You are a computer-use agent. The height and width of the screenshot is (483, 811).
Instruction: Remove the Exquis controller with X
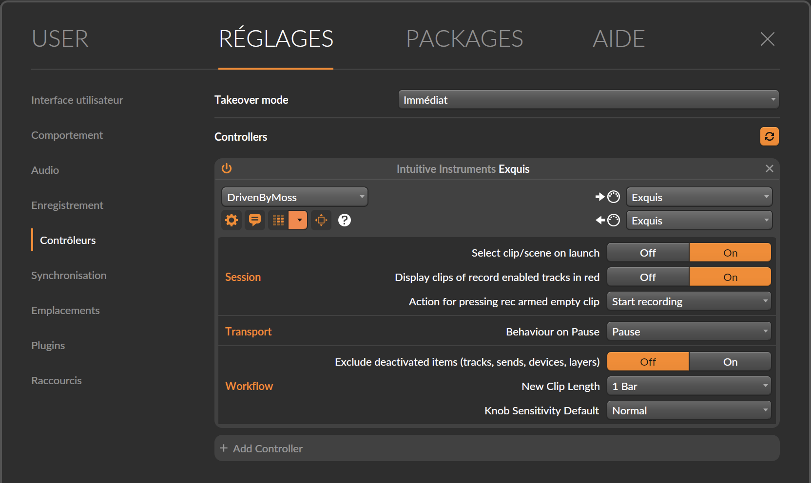click(x=770, y=168)
